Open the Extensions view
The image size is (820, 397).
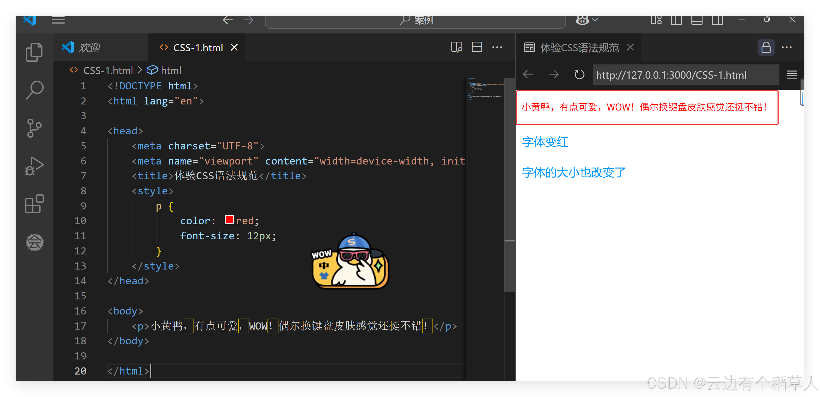(x=34, y=204)
